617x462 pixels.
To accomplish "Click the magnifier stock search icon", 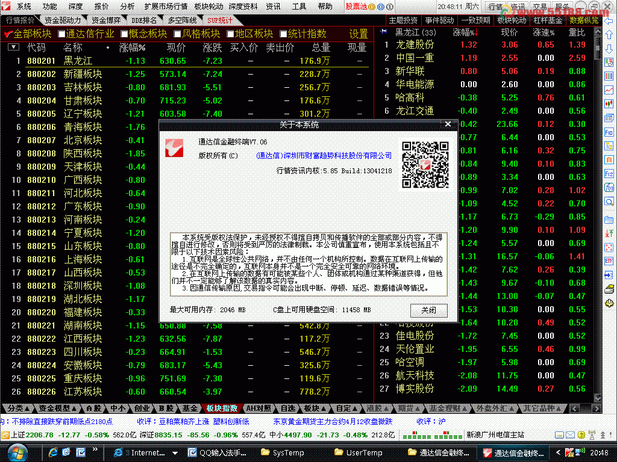I will point(609,202).
